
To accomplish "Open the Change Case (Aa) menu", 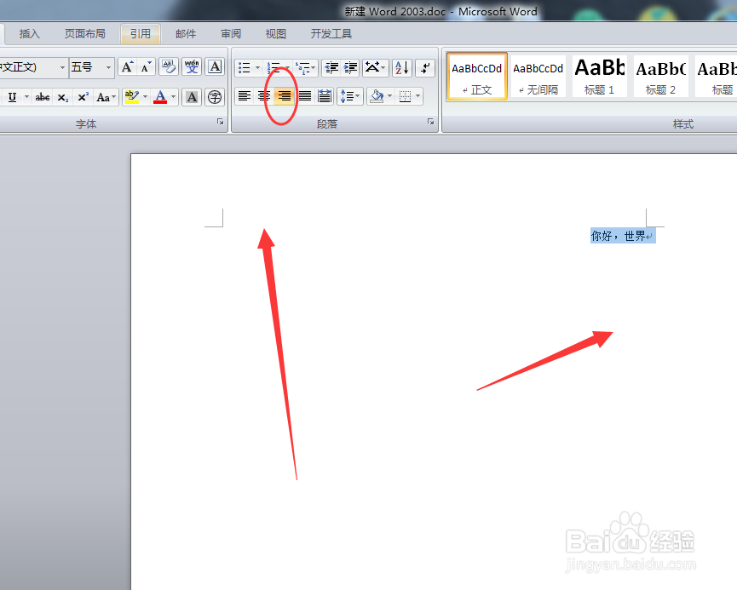I will pyautogui.click(x=106, y=97).
